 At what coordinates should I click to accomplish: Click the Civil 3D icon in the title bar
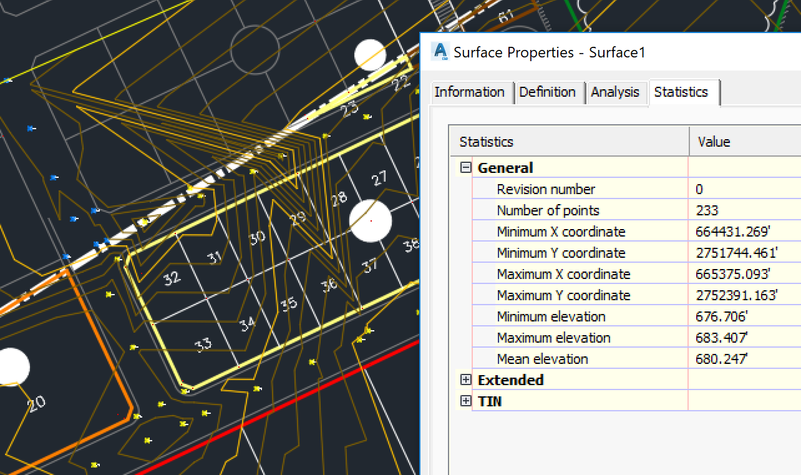pyautogui.click(x=439, y=52)
